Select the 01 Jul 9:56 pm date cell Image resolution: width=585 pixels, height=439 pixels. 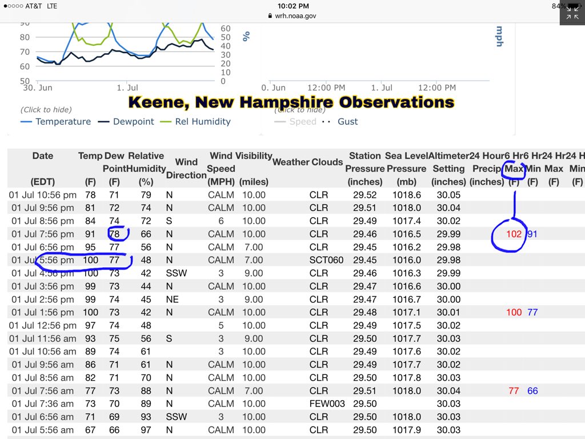pos(42,208)
